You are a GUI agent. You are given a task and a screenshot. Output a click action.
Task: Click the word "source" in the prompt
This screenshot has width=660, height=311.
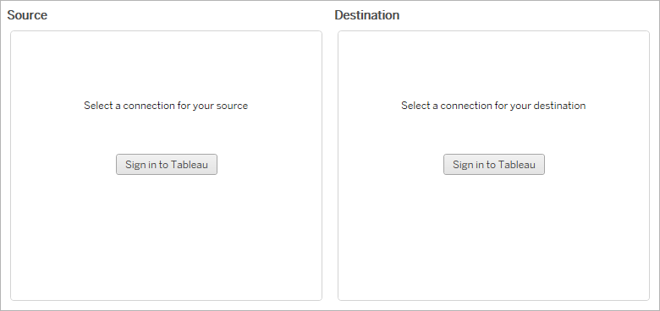click(232, 106)
